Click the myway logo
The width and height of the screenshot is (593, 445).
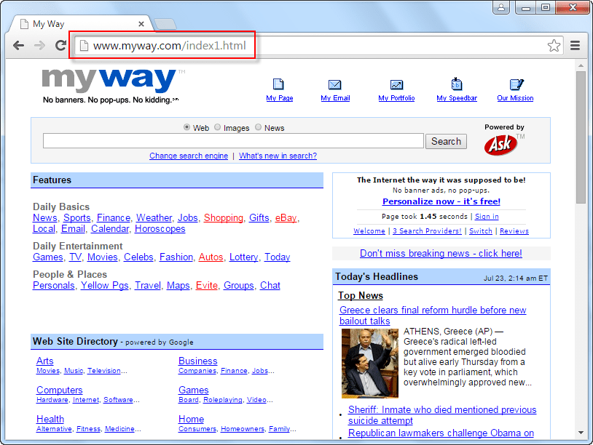point(109,80)
